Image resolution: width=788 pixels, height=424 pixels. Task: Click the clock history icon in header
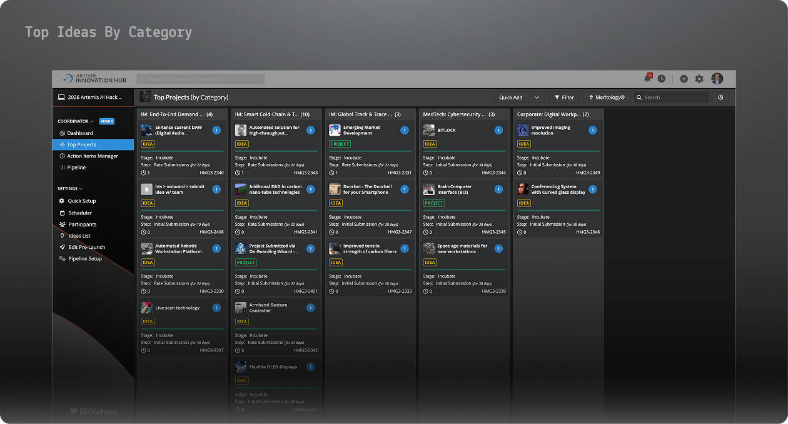tap(662, 79)
